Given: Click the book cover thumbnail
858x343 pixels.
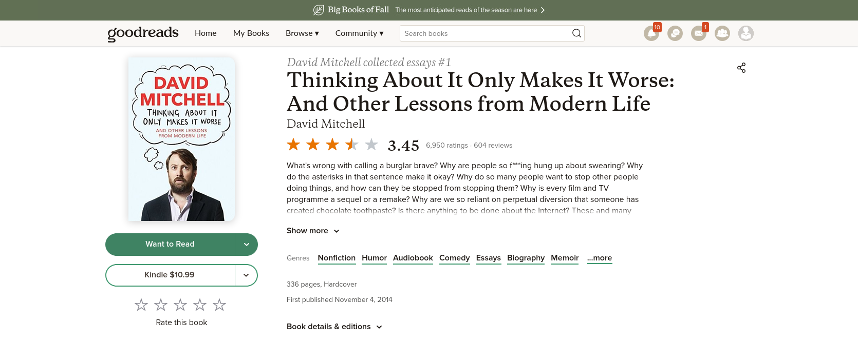Looking at the screenshot, I should point(181,139).
